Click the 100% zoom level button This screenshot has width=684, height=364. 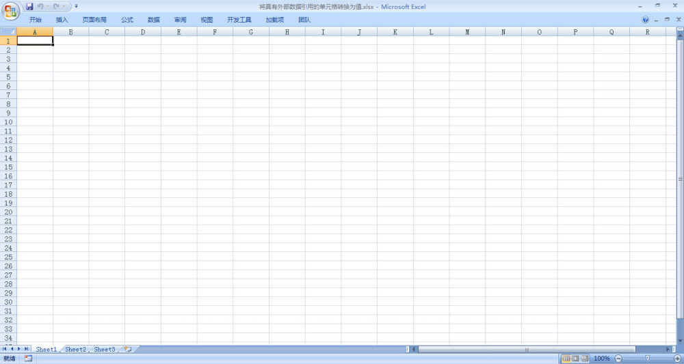point(601,359)
